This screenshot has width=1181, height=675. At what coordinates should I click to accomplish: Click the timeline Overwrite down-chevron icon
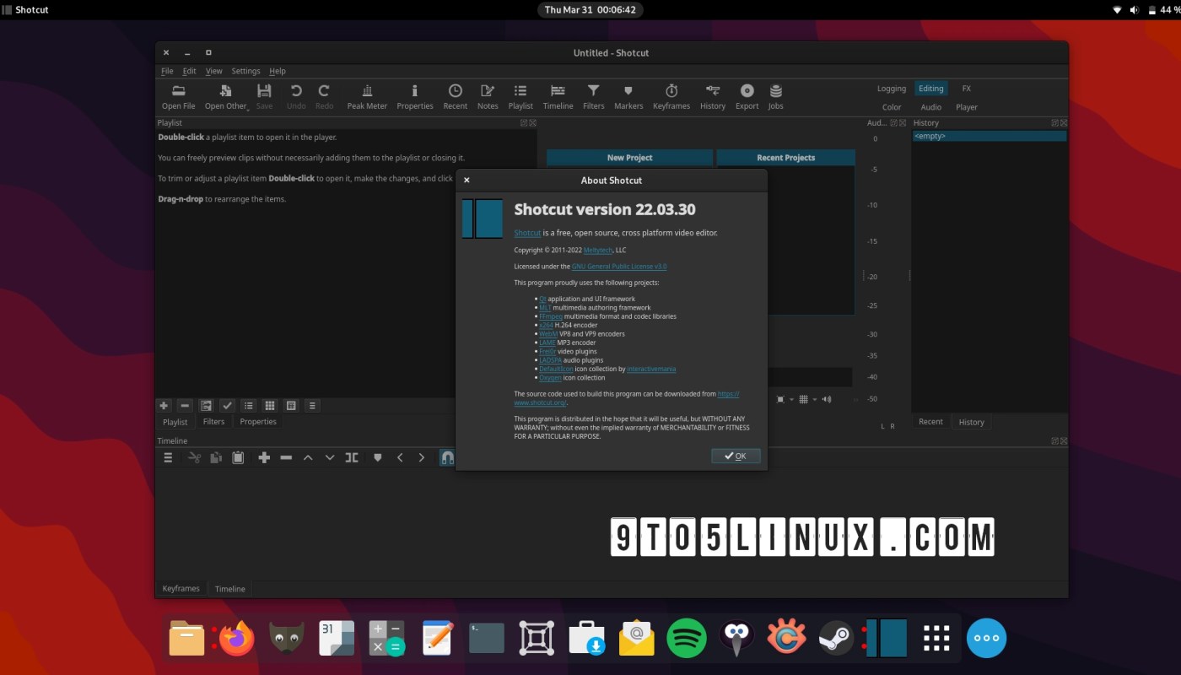pyautogui.click(x=330, y=457)
